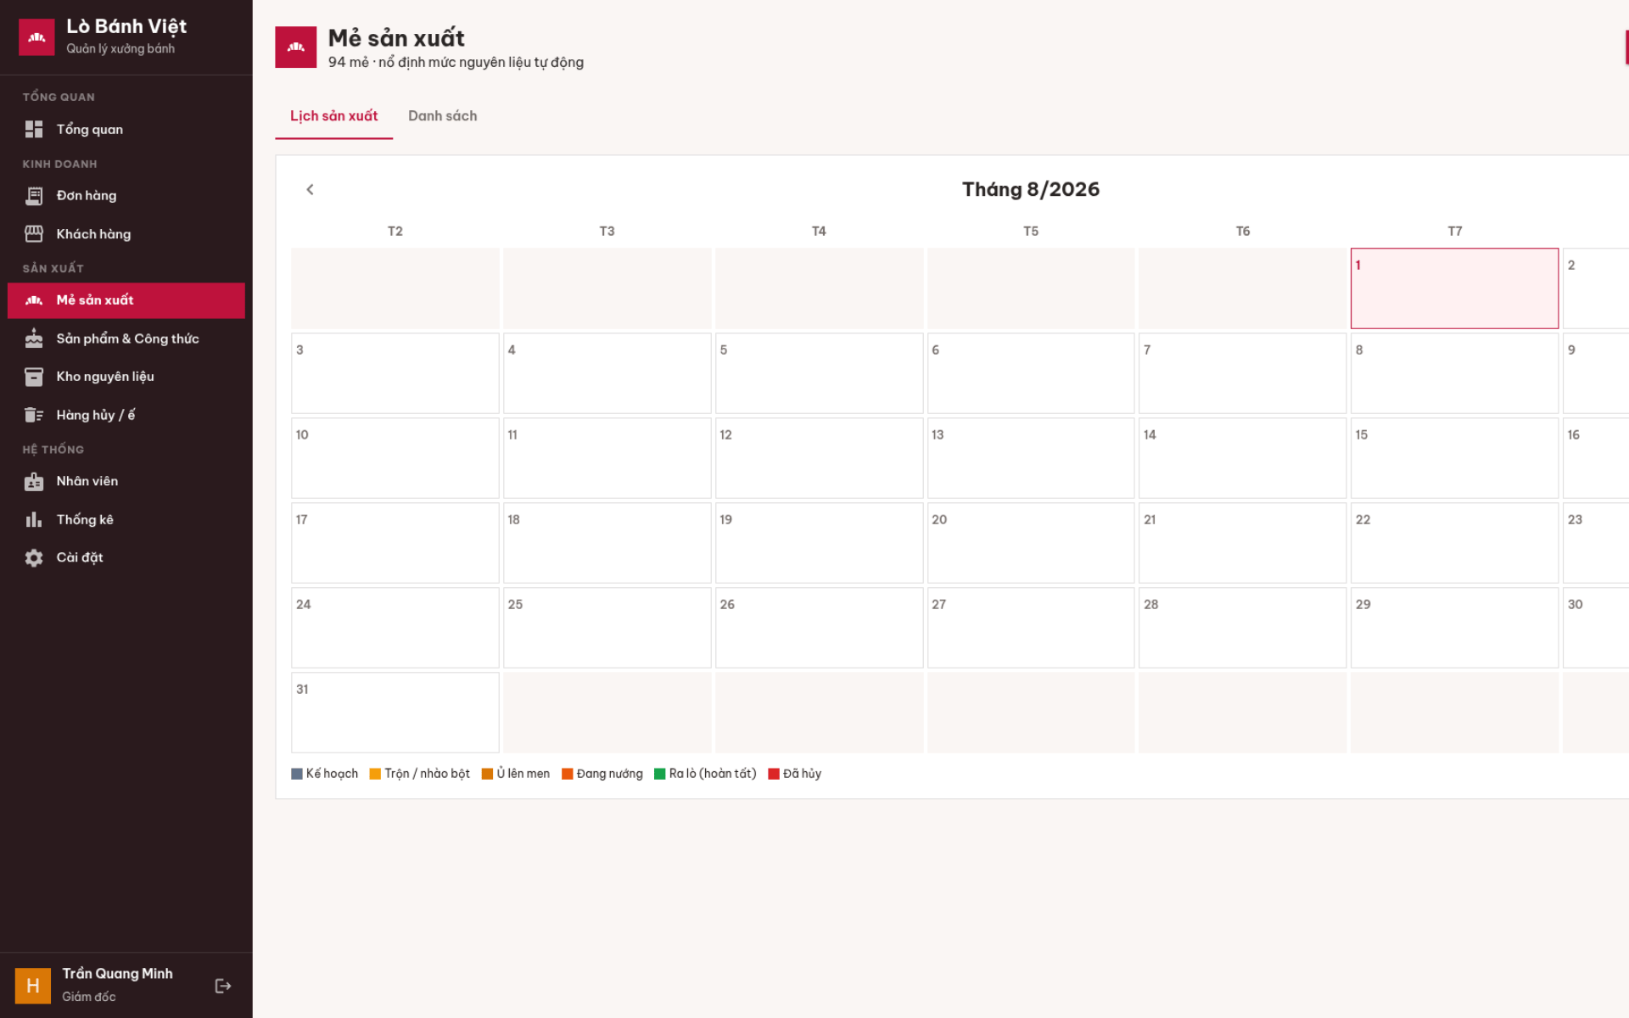Select day 15 in the calendar
Image resolution: width=1629 pixels, height=1018 pixels.
(x=1454, y=458)
